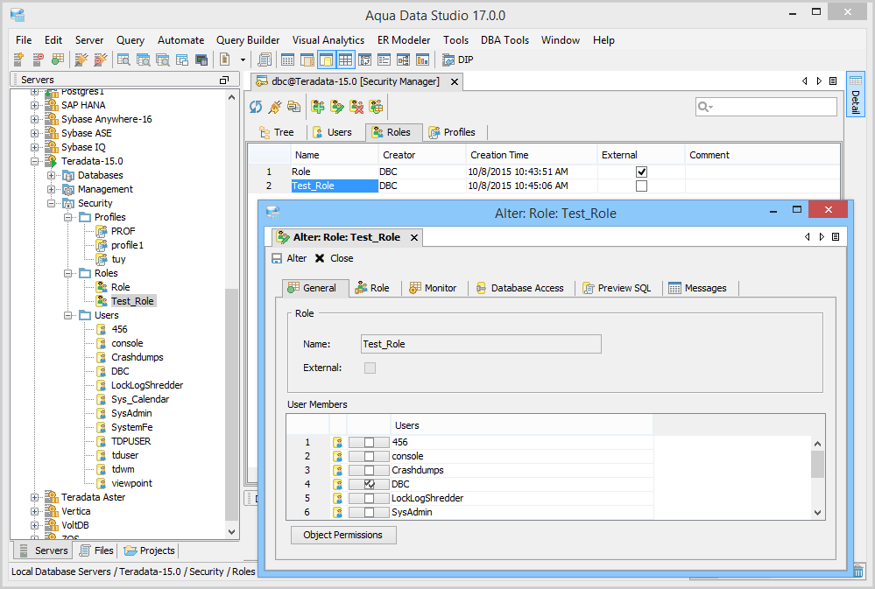875x589 pixels.
Task: Toggle External checkbox in the Test_Role row
Action: pyautogui.click(x=641, y=186)
